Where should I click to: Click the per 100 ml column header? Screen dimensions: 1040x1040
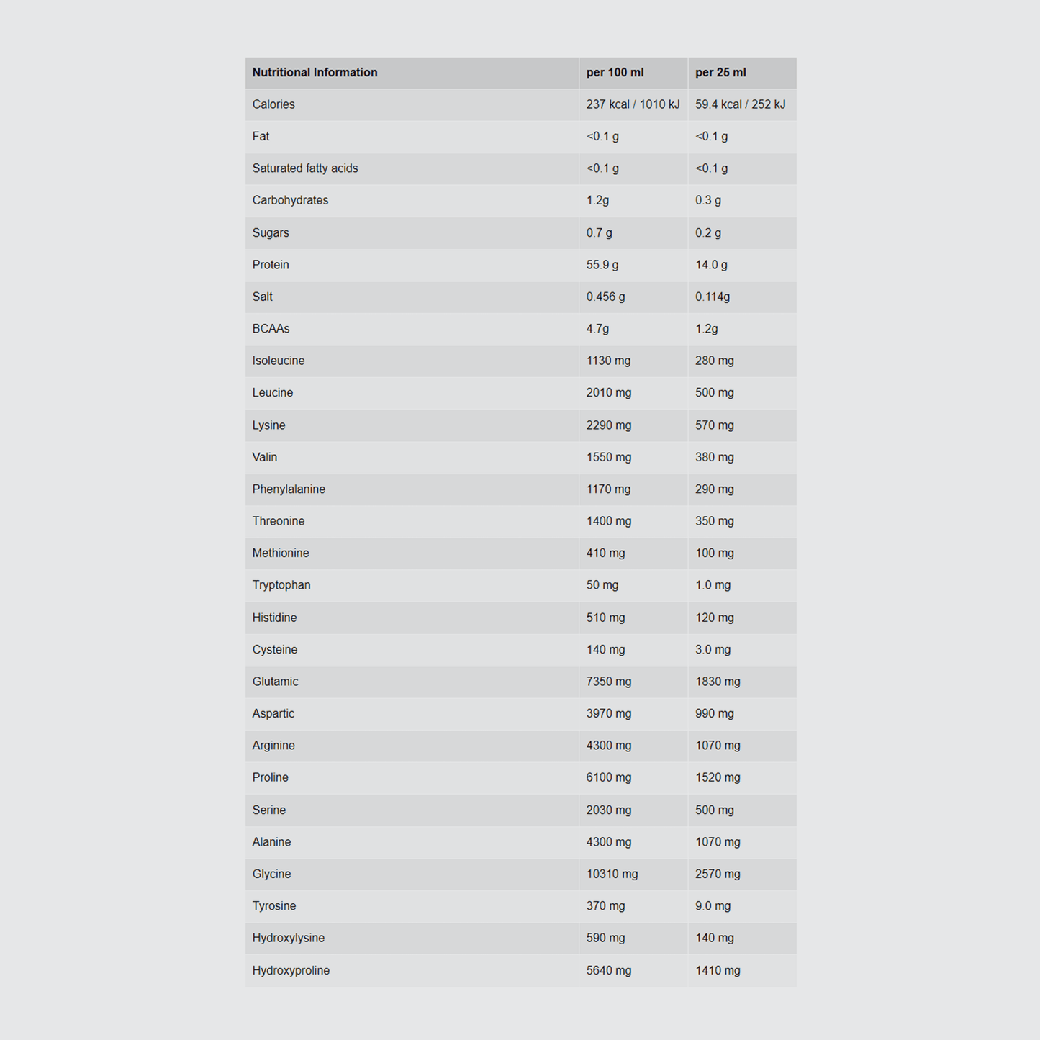(x=615, y=73)
